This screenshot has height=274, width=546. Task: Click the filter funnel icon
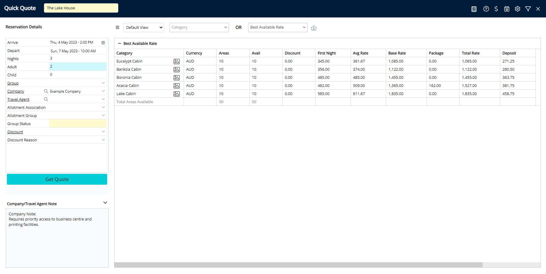528,9
